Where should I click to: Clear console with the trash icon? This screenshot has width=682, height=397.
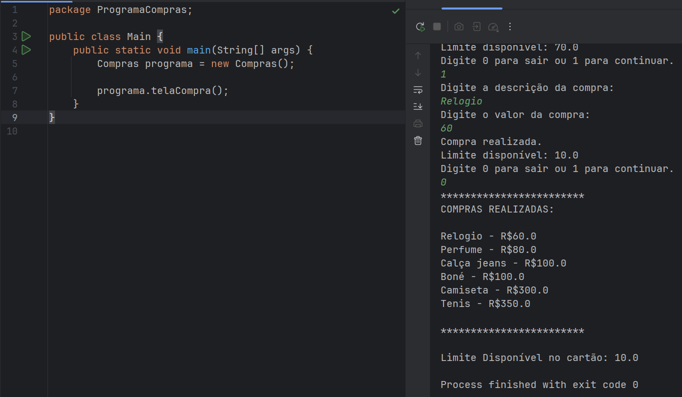point(418,140)
